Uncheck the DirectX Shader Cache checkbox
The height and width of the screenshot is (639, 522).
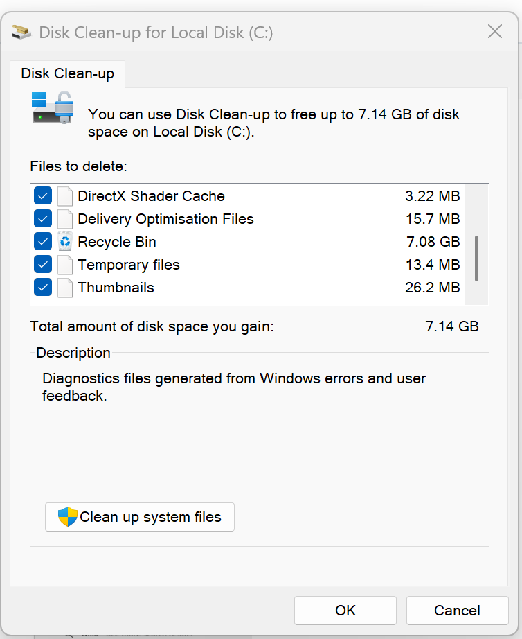(43, 196)
